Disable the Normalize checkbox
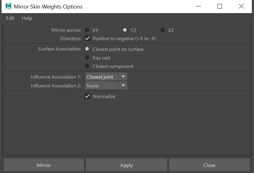This screenshot has width=254, height=173. pos(88,96)
